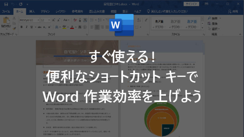Toggle the Character Border button
Viewport: 244px width, 137px height.
85,20
